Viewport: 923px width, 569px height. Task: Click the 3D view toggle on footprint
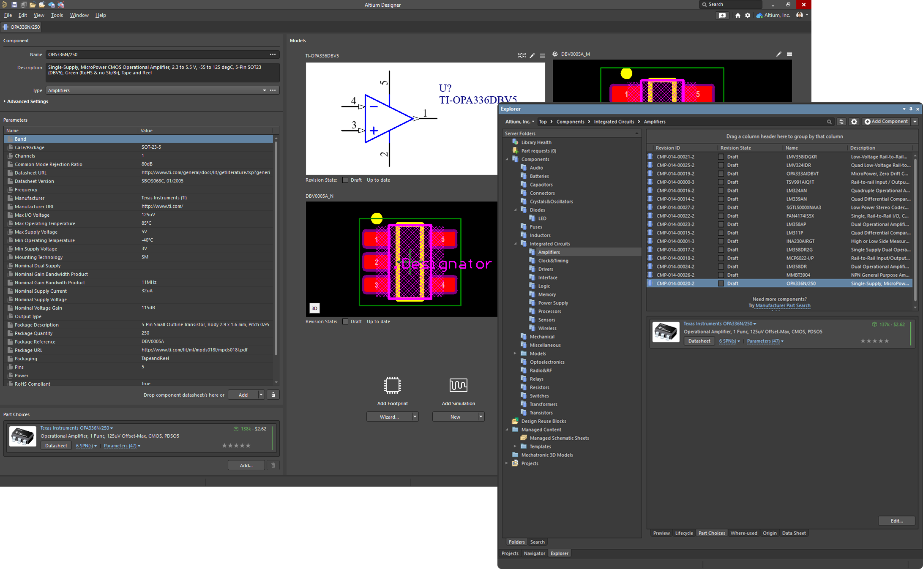[x=314, y=308]
